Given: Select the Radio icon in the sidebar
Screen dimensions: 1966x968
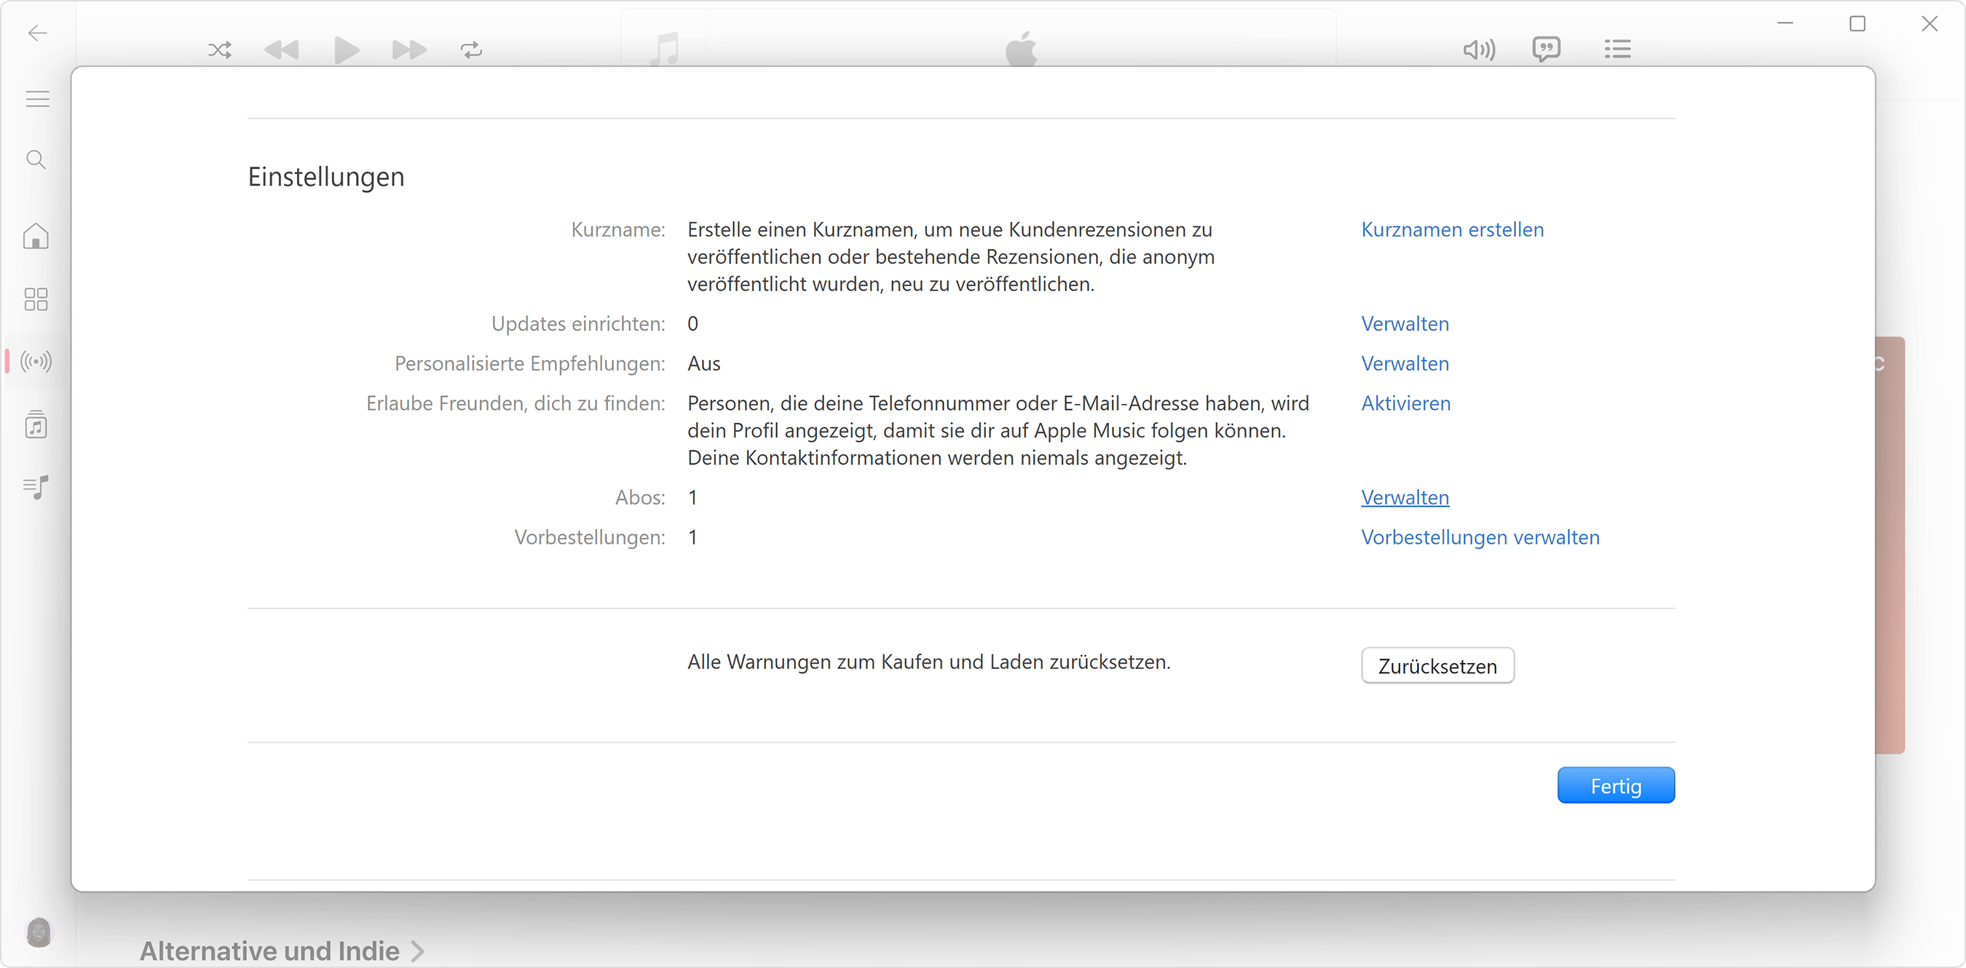Looking at the screenshot, I should pyautogui.click(x=35, y=361).
